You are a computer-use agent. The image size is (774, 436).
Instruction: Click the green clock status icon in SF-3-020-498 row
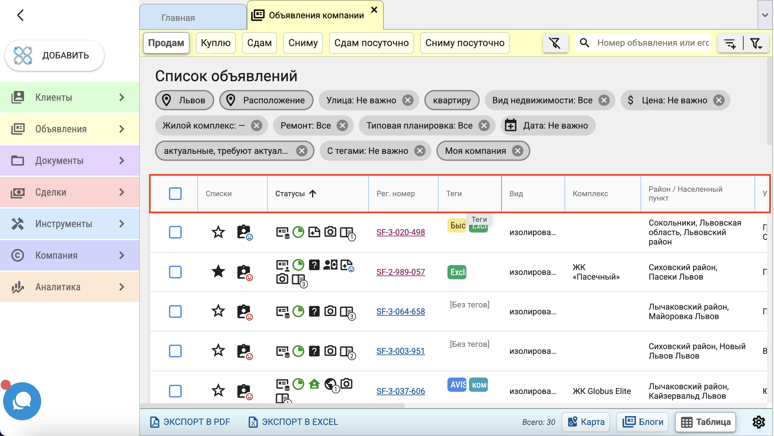click(298, 232)
